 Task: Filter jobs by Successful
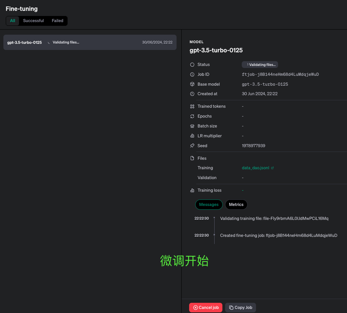pos(33,21)
